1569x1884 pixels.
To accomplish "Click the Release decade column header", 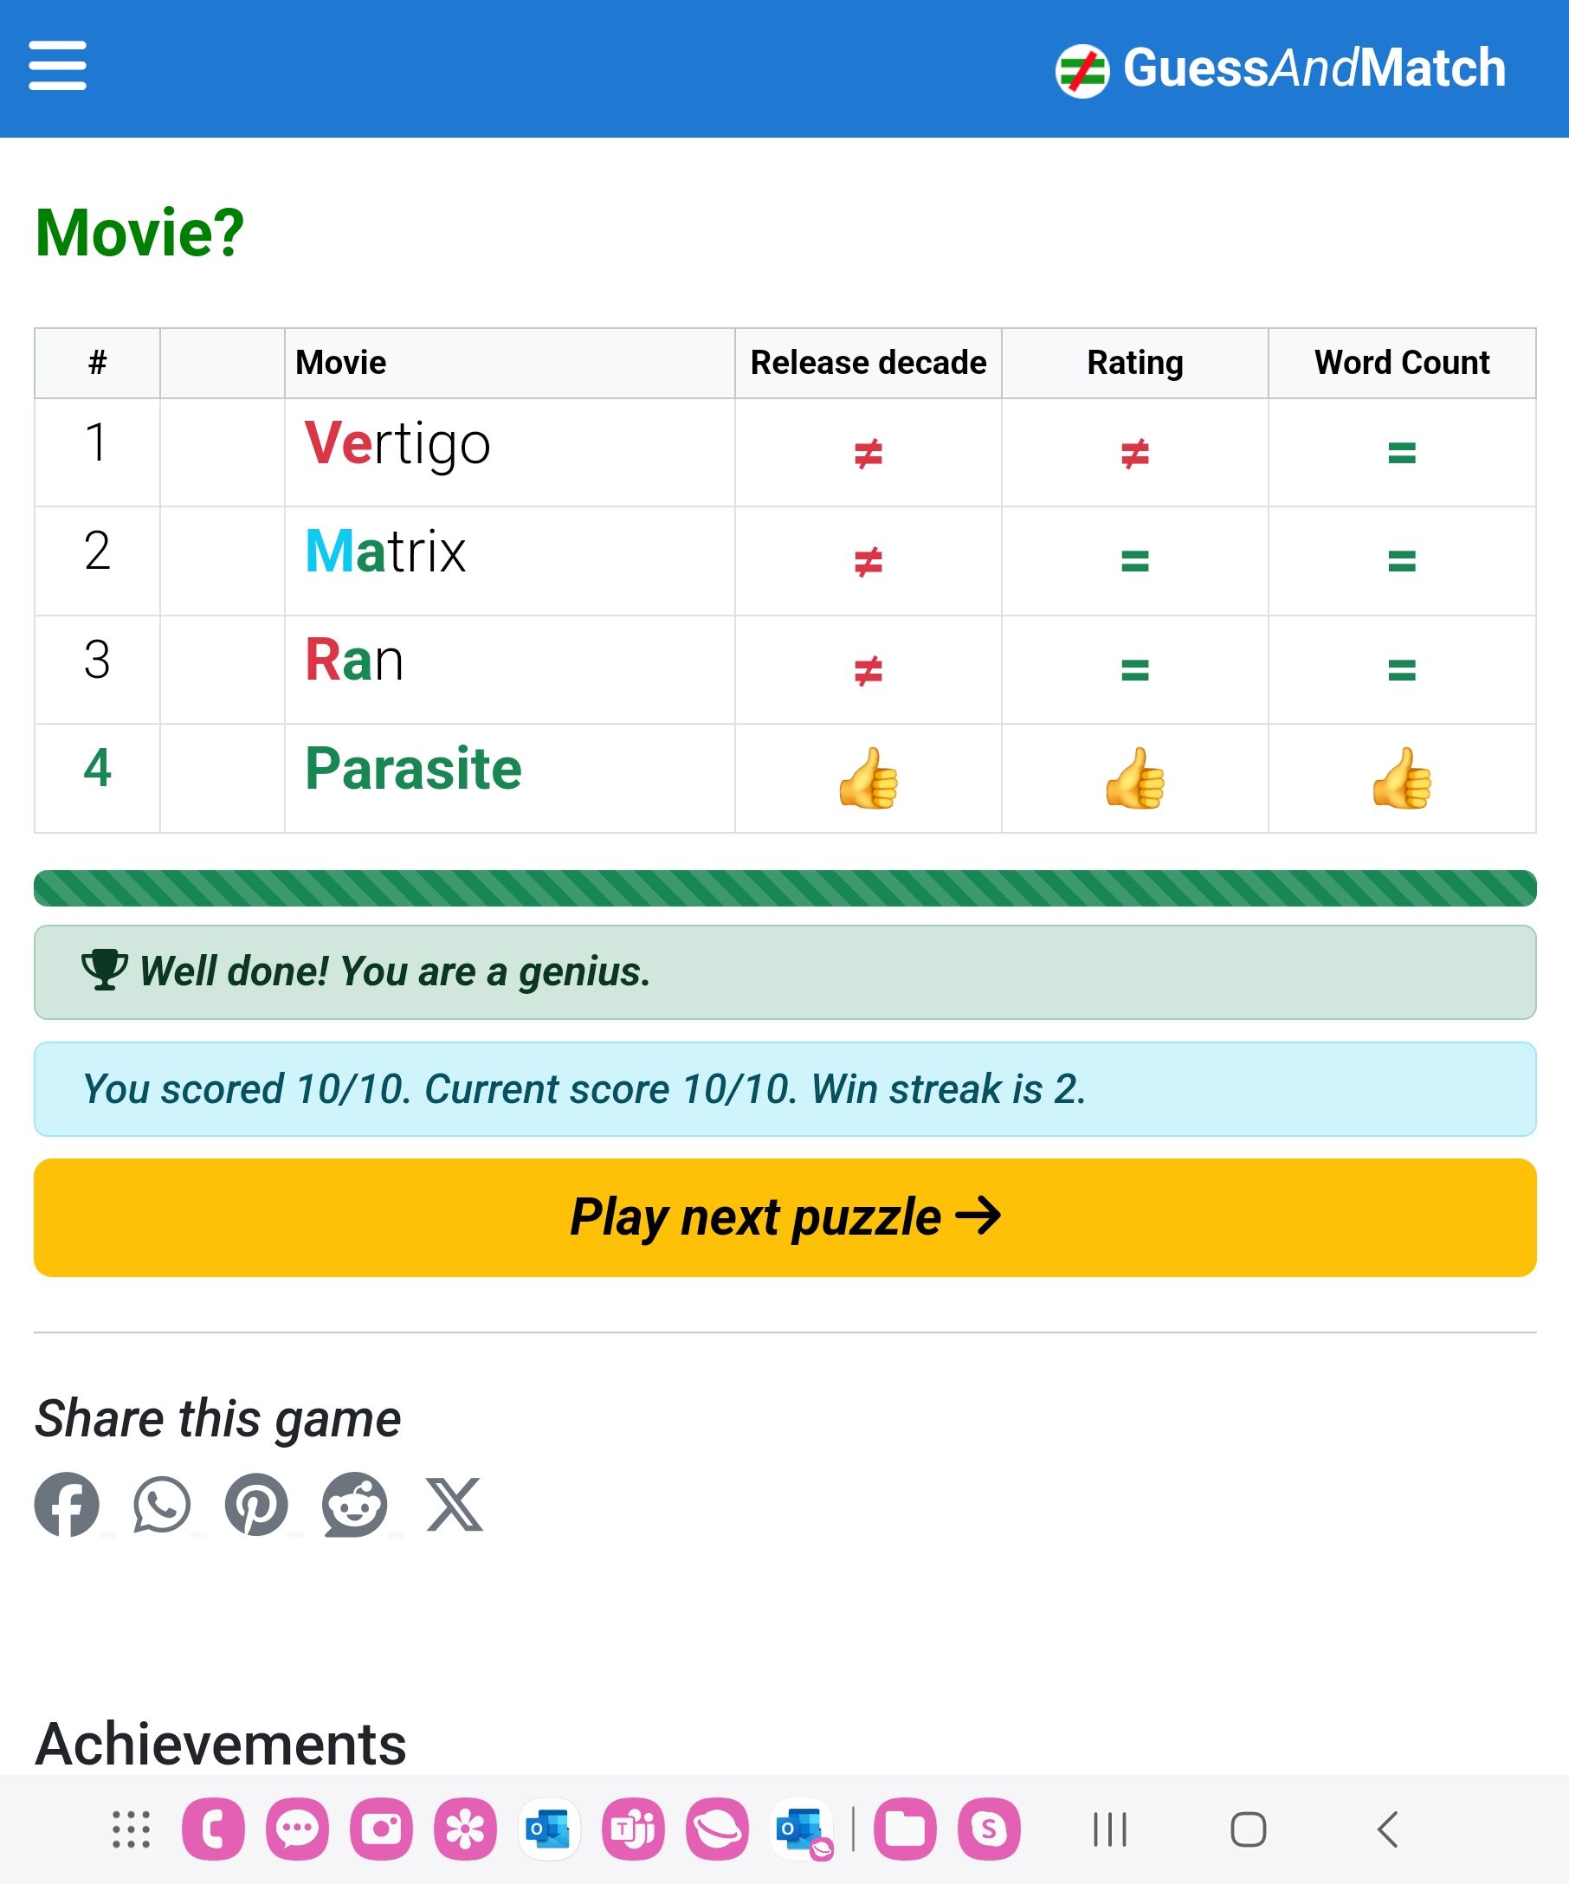I will click(x=868, y=363).
